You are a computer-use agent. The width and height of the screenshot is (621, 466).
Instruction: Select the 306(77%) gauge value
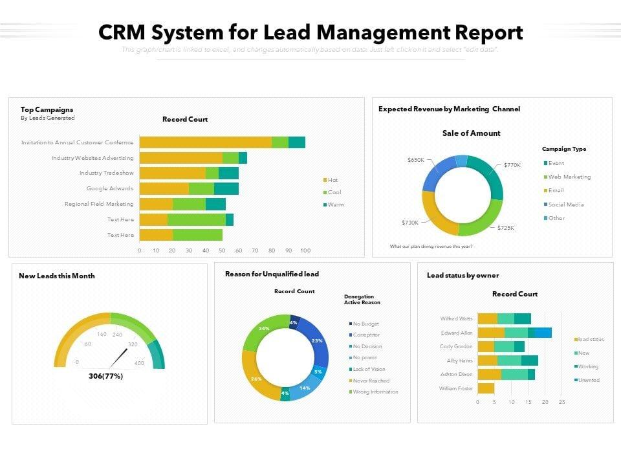(106, 376)
